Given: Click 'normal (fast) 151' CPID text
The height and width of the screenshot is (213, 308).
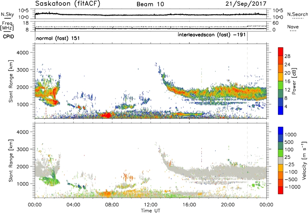Looking at the screenshot, I should (58, 38).
